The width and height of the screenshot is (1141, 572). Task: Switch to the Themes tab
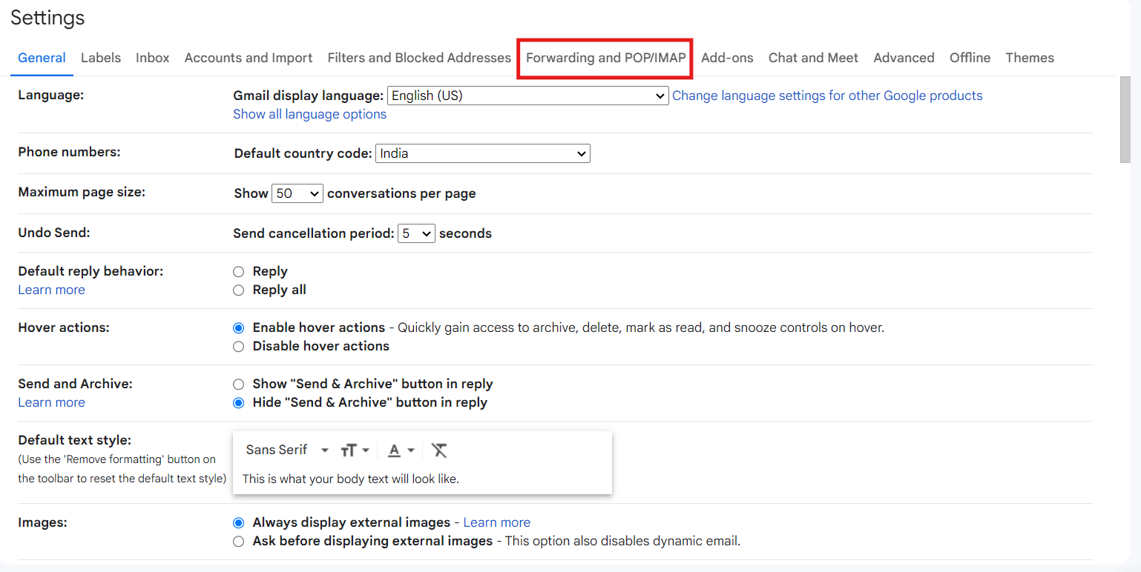[1030, 58]
